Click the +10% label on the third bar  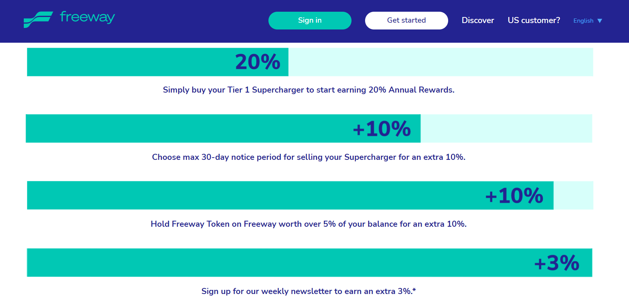tap(514, 196)
